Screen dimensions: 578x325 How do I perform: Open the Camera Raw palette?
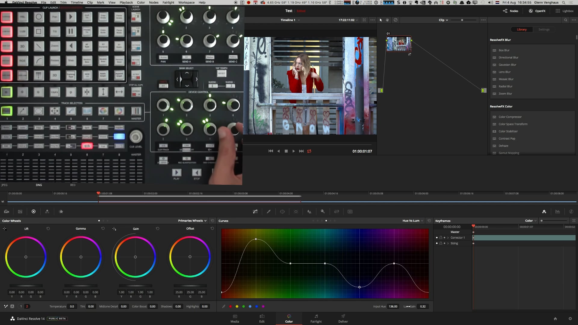6,212
